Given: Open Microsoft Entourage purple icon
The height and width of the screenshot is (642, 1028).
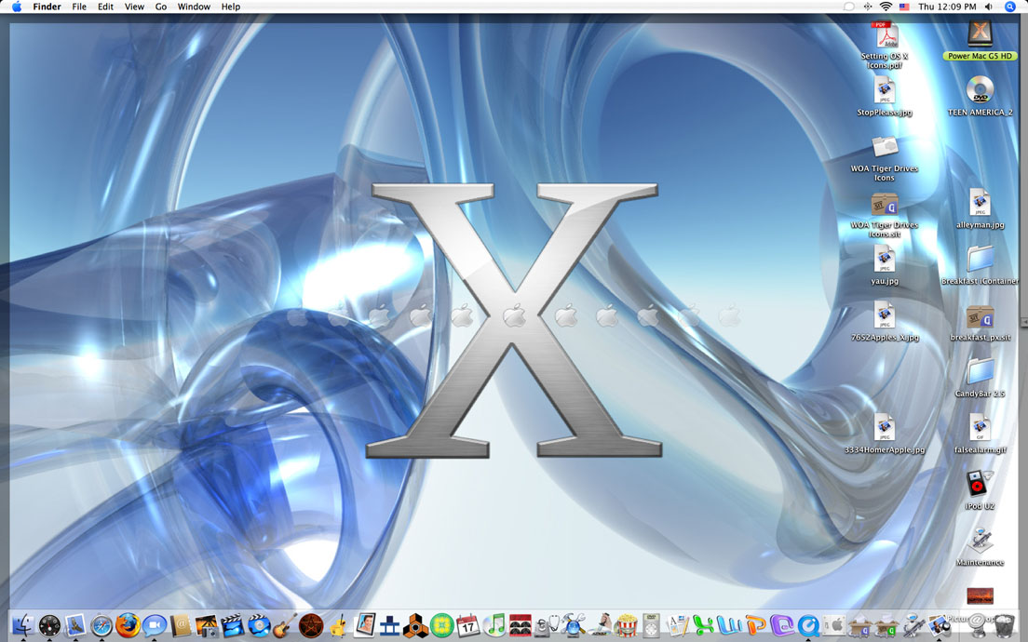Looking at the screenshot, I should click(x=782, y=625).
